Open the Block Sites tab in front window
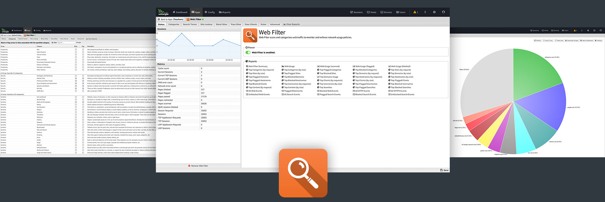 pyautogui.click(x=221, y=24)
